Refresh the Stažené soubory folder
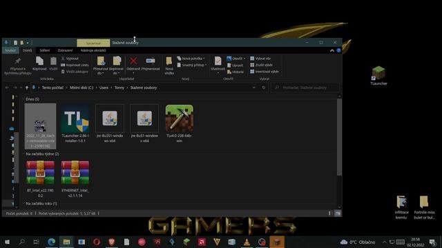The height and width of the screenshot is (248, 442). [x=264, y=87]
